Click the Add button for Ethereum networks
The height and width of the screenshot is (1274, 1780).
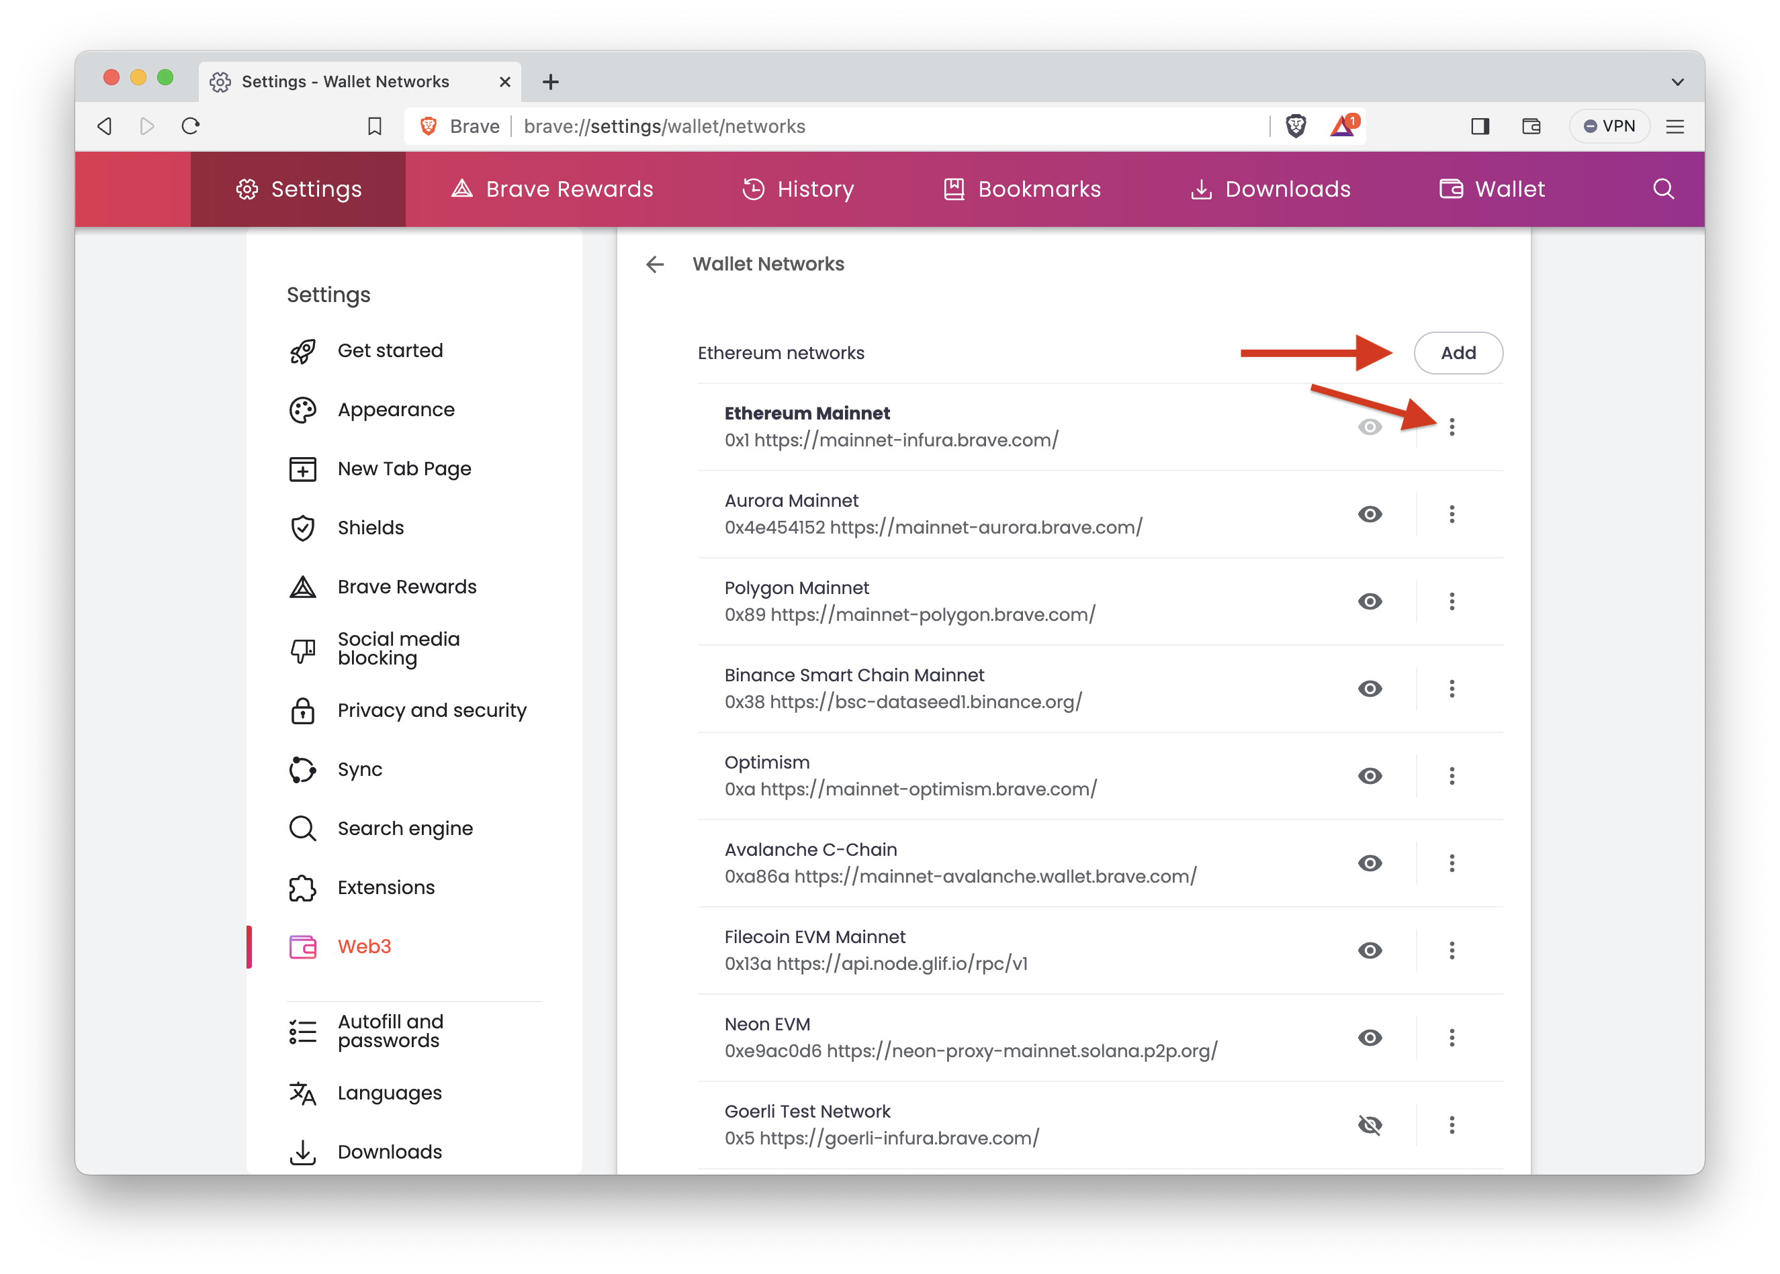click(1458, 353)
